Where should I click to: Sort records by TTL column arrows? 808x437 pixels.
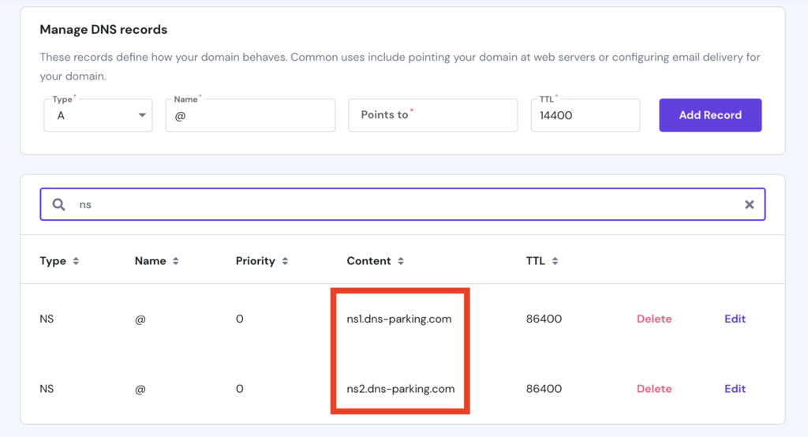555,261
